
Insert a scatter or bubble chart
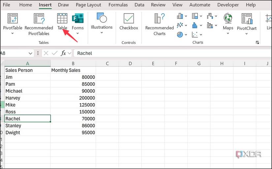[x=195, y=35]
